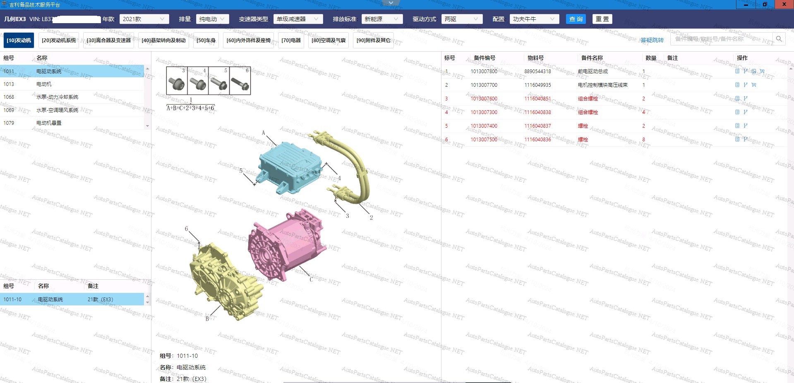Click the part number search input field
Screen dimensions: 794x383
(721, 39)
